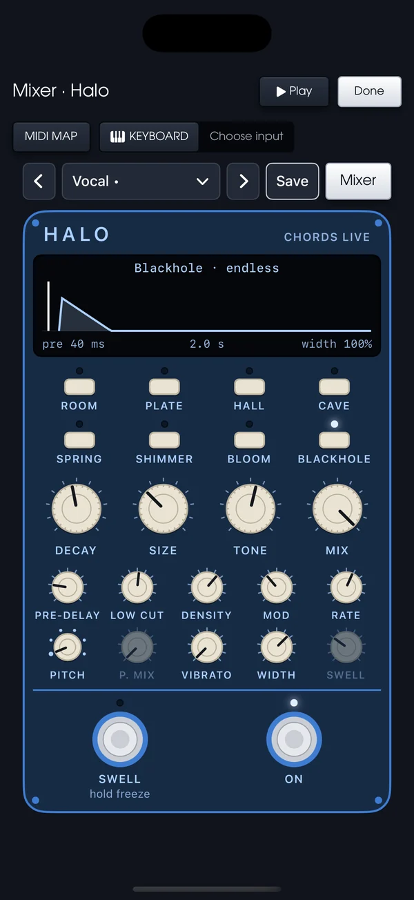Click the width 100% readout
The image size is (414, 900).
[x=337, y=344]
